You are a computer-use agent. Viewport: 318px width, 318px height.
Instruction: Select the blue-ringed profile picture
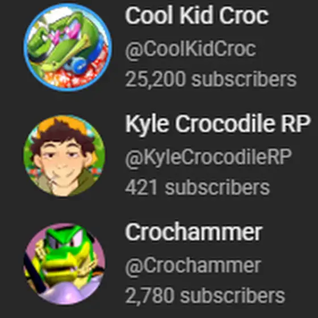[68, 48]
